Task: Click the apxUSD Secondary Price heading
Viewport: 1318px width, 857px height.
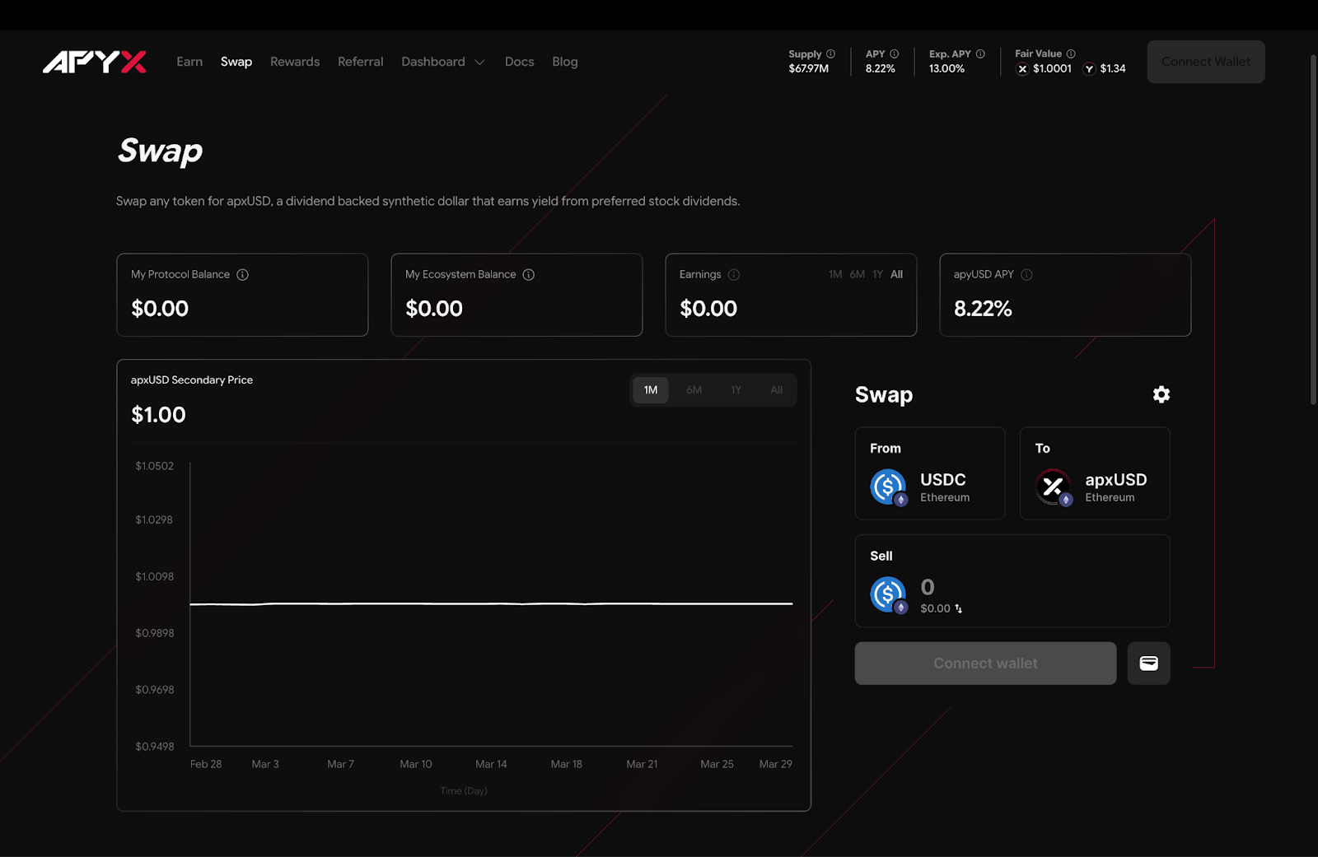Action: [192, 380]
